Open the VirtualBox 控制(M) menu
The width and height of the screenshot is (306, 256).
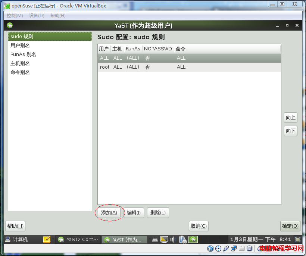pos(15,16)
